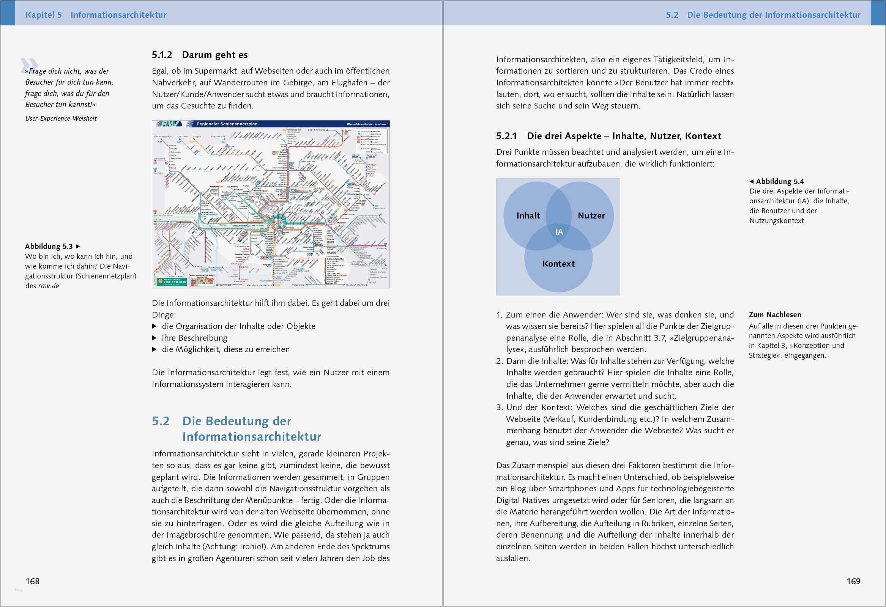Click the 'Kontext' circle label
Viewport: 886px width, 607px height.
558,264
